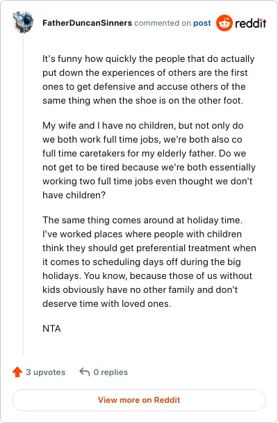Click the paragraph starting "My wife and I"

[x=149, y=160]
